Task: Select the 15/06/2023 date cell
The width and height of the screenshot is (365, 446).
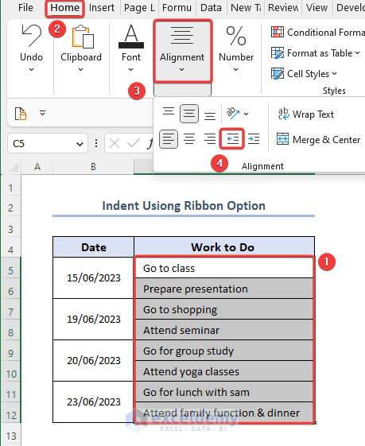Action: (x=93, y=278)
